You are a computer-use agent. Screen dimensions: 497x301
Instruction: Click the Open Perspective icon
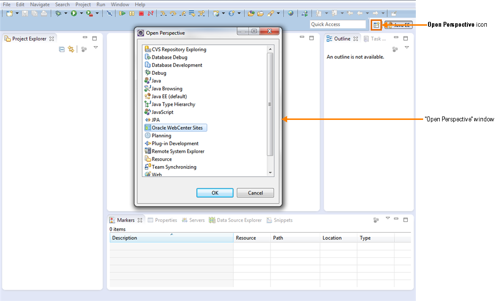(376, 25)
